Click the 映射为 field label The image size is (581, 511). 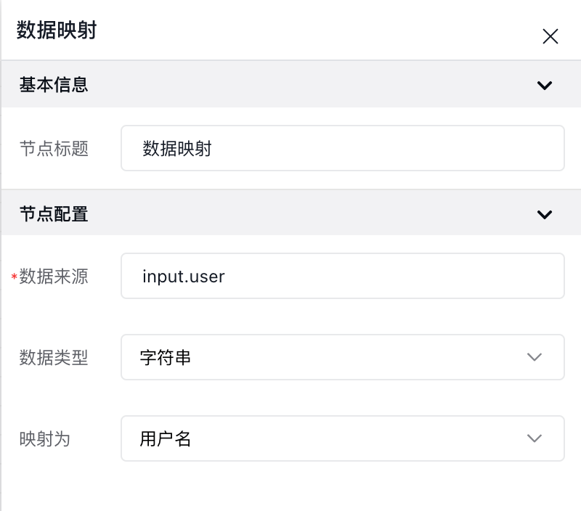(x=45, y=439)
